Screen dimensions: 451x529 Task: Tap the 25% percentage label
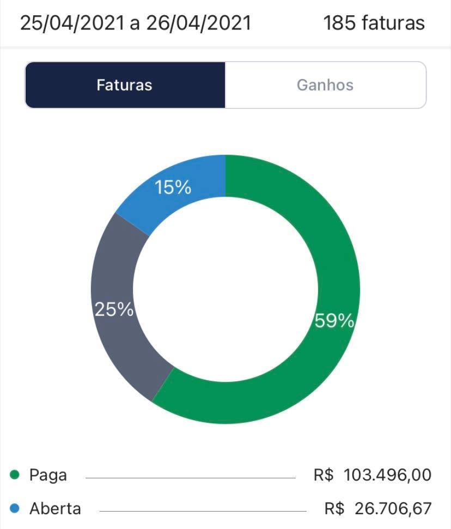(114, 309)
